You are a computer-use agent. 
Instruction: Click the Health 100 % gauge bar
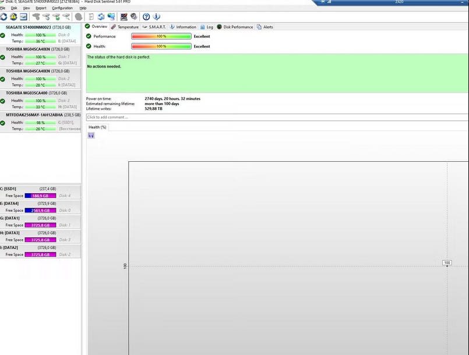coord(161,47)
